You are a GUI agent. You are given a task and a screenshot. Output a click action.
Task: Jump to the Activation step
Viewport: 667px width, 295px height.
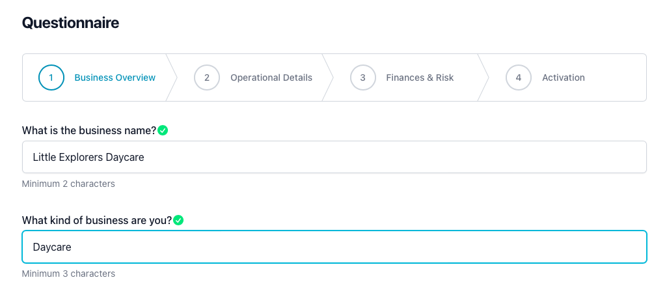[563, 77]
